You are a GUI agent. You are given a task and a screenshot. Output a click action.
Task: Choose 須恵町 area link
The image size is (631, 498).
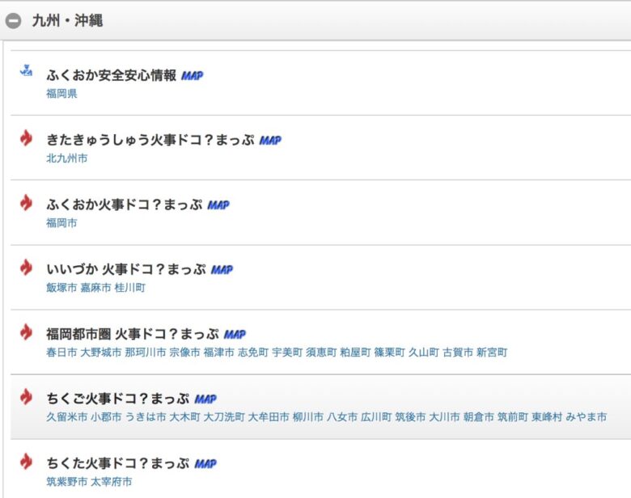point(321,352)
